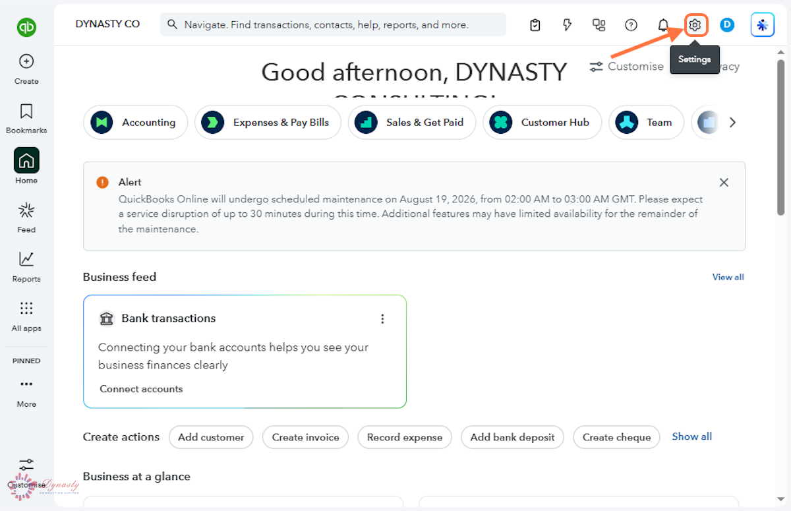Open the D user profile avatar
Image resolution: width=791 pixels, height=511 pixels.
click(x=727, y=25)
